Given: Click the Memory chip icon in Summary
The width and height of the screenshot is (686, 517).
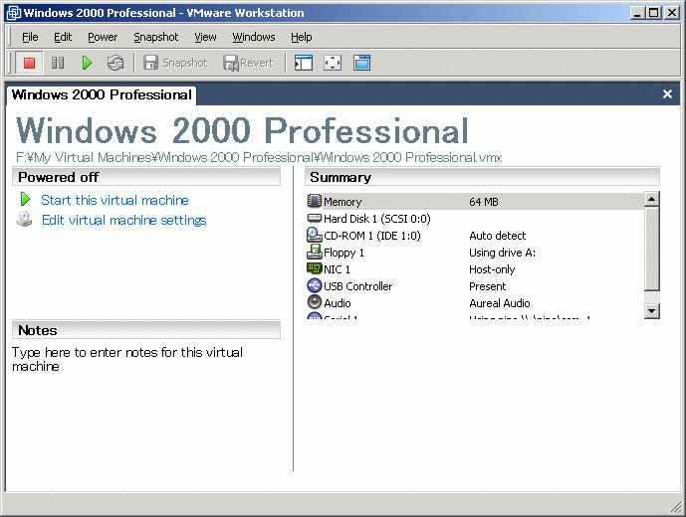Looking at the screenshot, I should tap(314, 201).
